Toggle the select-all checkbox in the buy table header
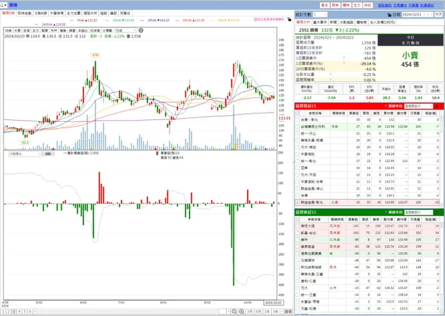This screenshot has width=445, height=316. [x=298, y=113]
